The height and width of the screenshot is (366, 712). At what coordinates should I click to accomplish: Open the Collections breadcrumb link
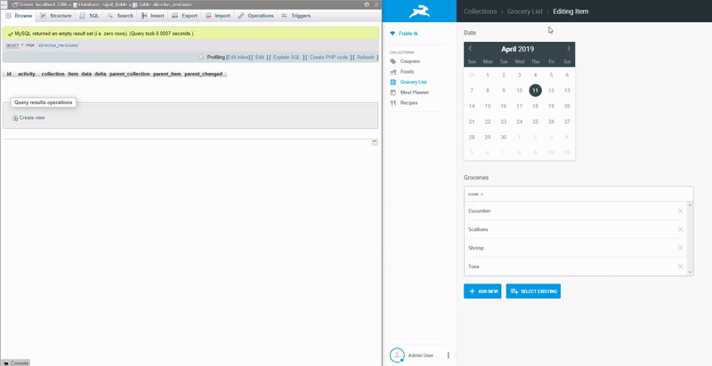coord(480,12)
